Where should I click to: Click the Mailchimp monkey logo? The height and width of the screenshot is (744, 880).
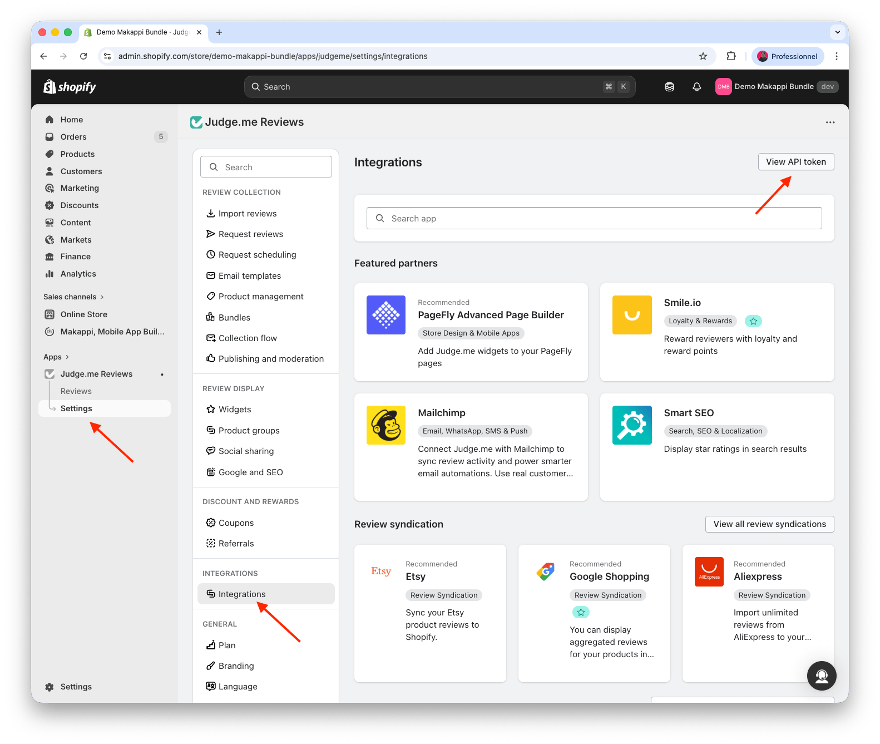point(386,425)
